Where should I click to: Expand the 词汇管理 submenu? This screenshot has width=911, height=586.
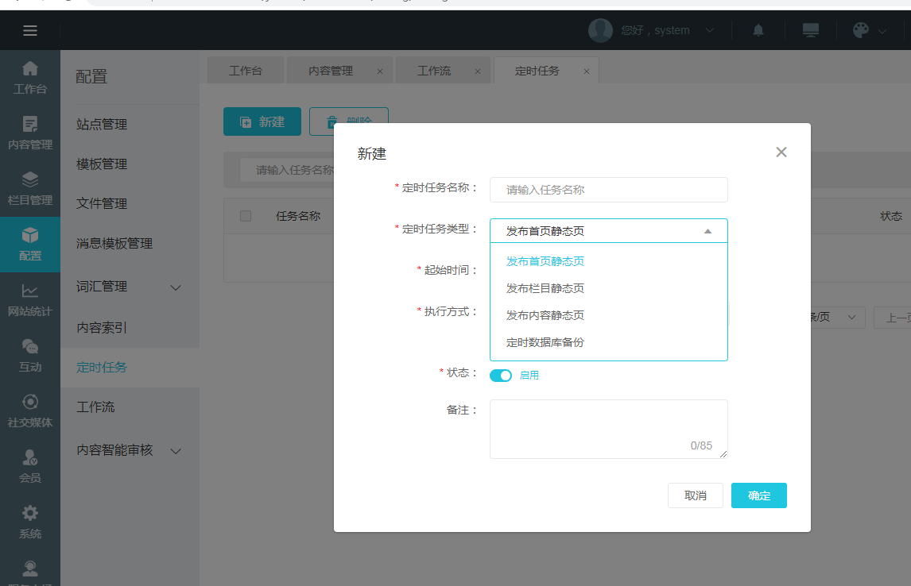coord(176,287)
